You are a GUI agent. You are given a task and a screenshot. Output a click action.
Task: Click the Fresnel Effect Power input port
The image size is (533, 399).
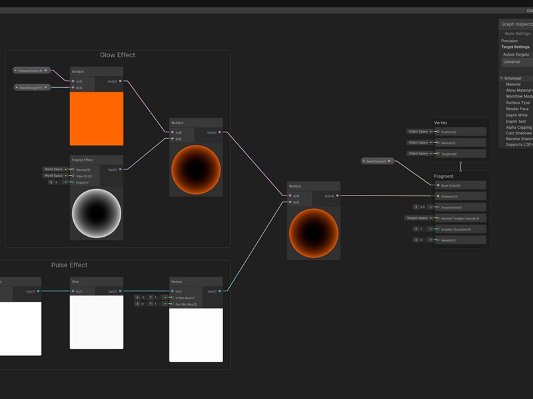tap(73, 182)
